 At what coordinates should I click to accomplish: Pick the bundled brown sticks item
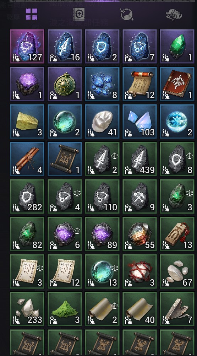pos(27,159)
